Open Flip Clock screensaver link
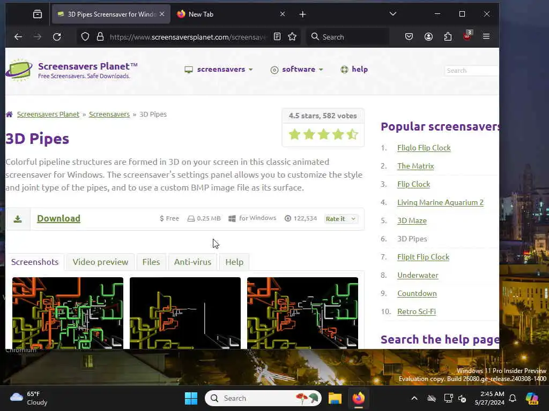549x411 pixels. [413, 184]
